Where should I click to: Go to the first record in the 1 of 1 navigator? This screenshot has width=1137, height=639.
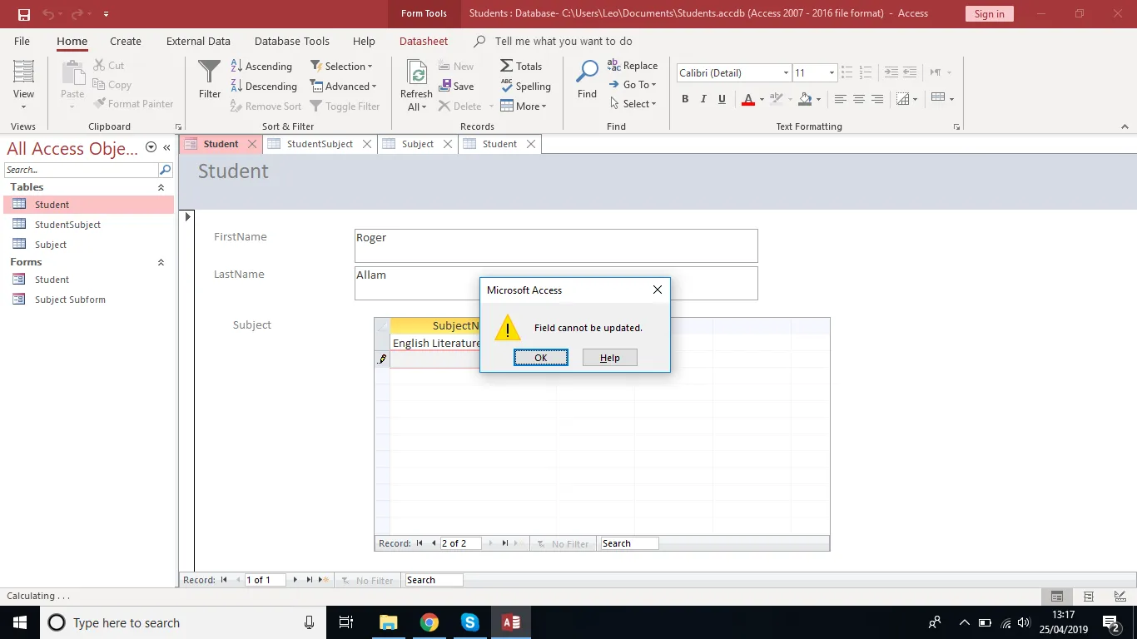tap(224, 580)
